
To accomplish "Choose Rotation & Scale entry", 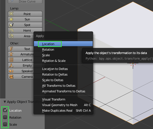I will pyautogui.click(x=63, y=61).
